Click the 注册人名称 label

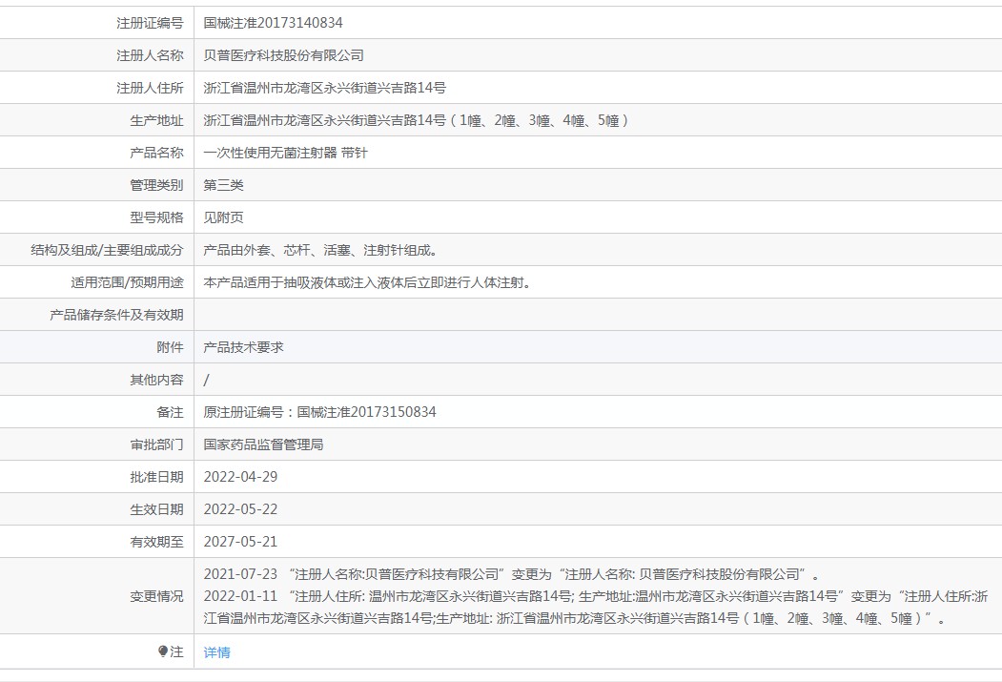pos(150,55)
